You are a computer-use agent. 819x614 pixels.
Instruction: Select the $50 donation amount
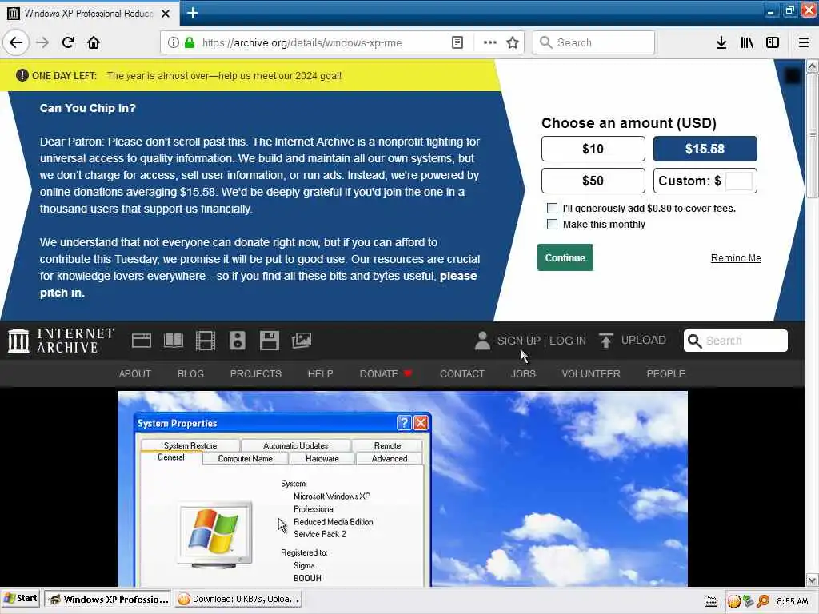[593, 181]
